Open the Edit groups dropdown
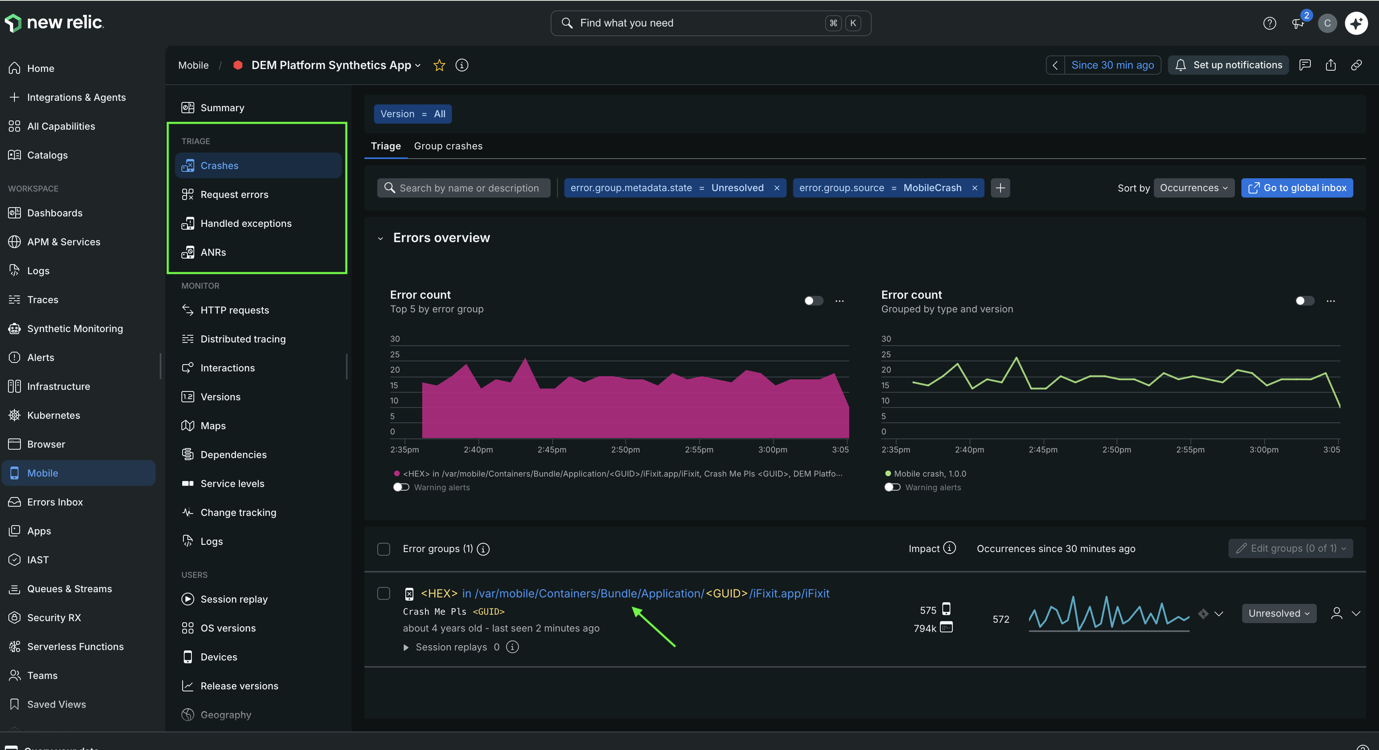 pos(1290,548)
